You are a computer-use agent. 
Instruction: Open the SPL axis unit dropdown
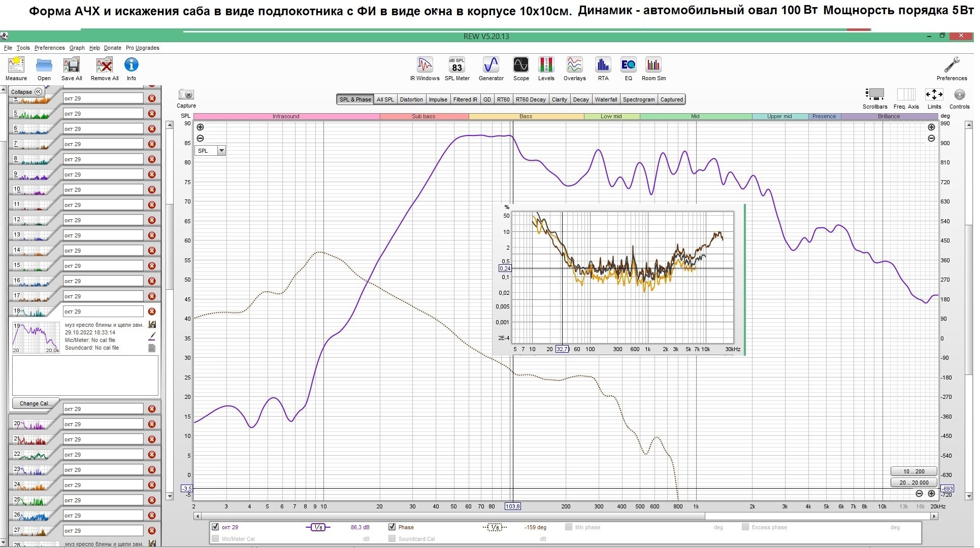pyautogui.click(x=221, y=151)
